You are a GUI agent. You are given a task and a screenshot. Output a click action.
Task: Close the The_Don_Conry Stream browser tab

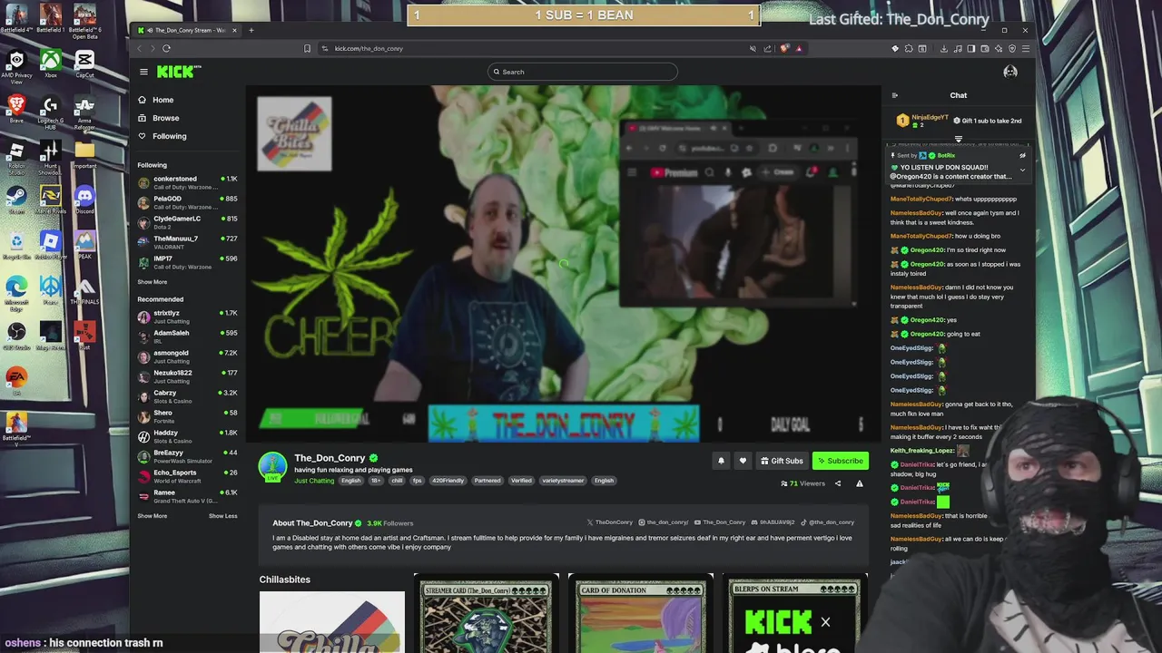coord(234,30)
